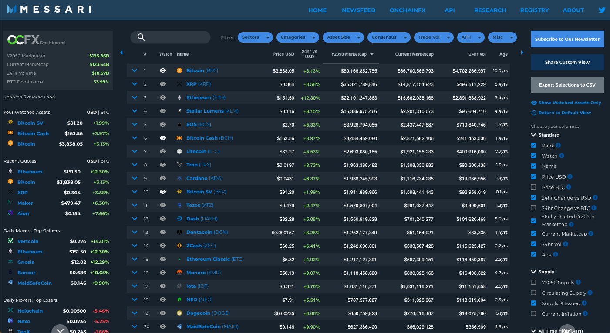610x333 pixels.
Task: Open NEWSFEED in top navigation
Action: click(359, 10)
